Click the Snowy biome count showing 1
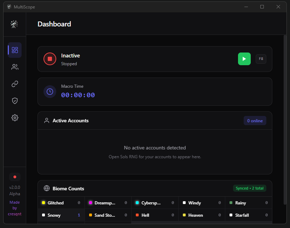This screenshot has height=228, width=290. 79,215
